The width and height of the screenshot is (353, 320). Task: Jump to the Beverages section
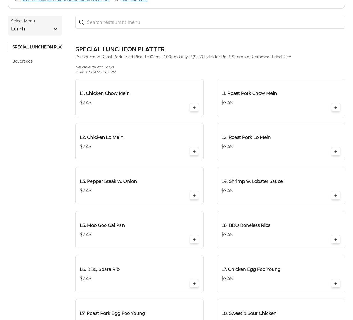pyautogui.click(x=22, y=61)
